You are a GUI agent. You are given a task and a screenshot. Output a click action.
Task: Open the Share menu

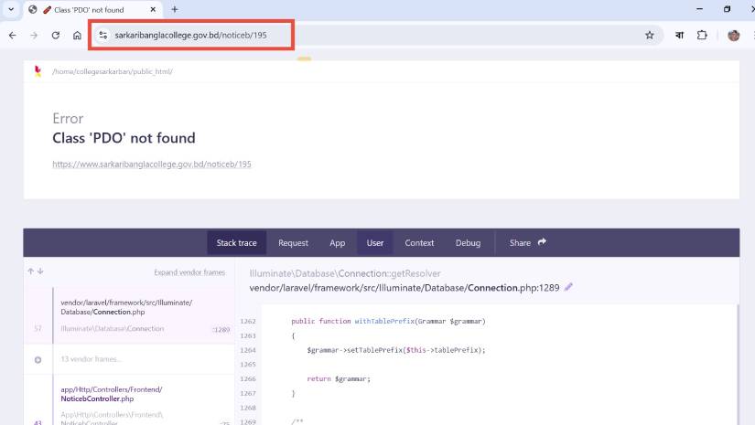tap(528, 242)
